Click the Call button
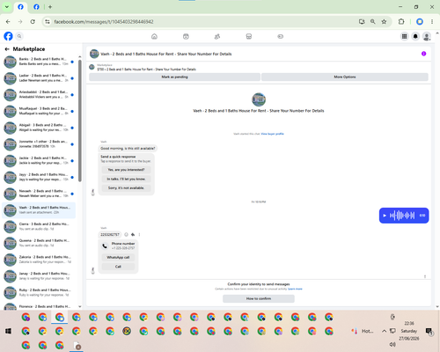The image size is (440, 352). tap(118, 267)
